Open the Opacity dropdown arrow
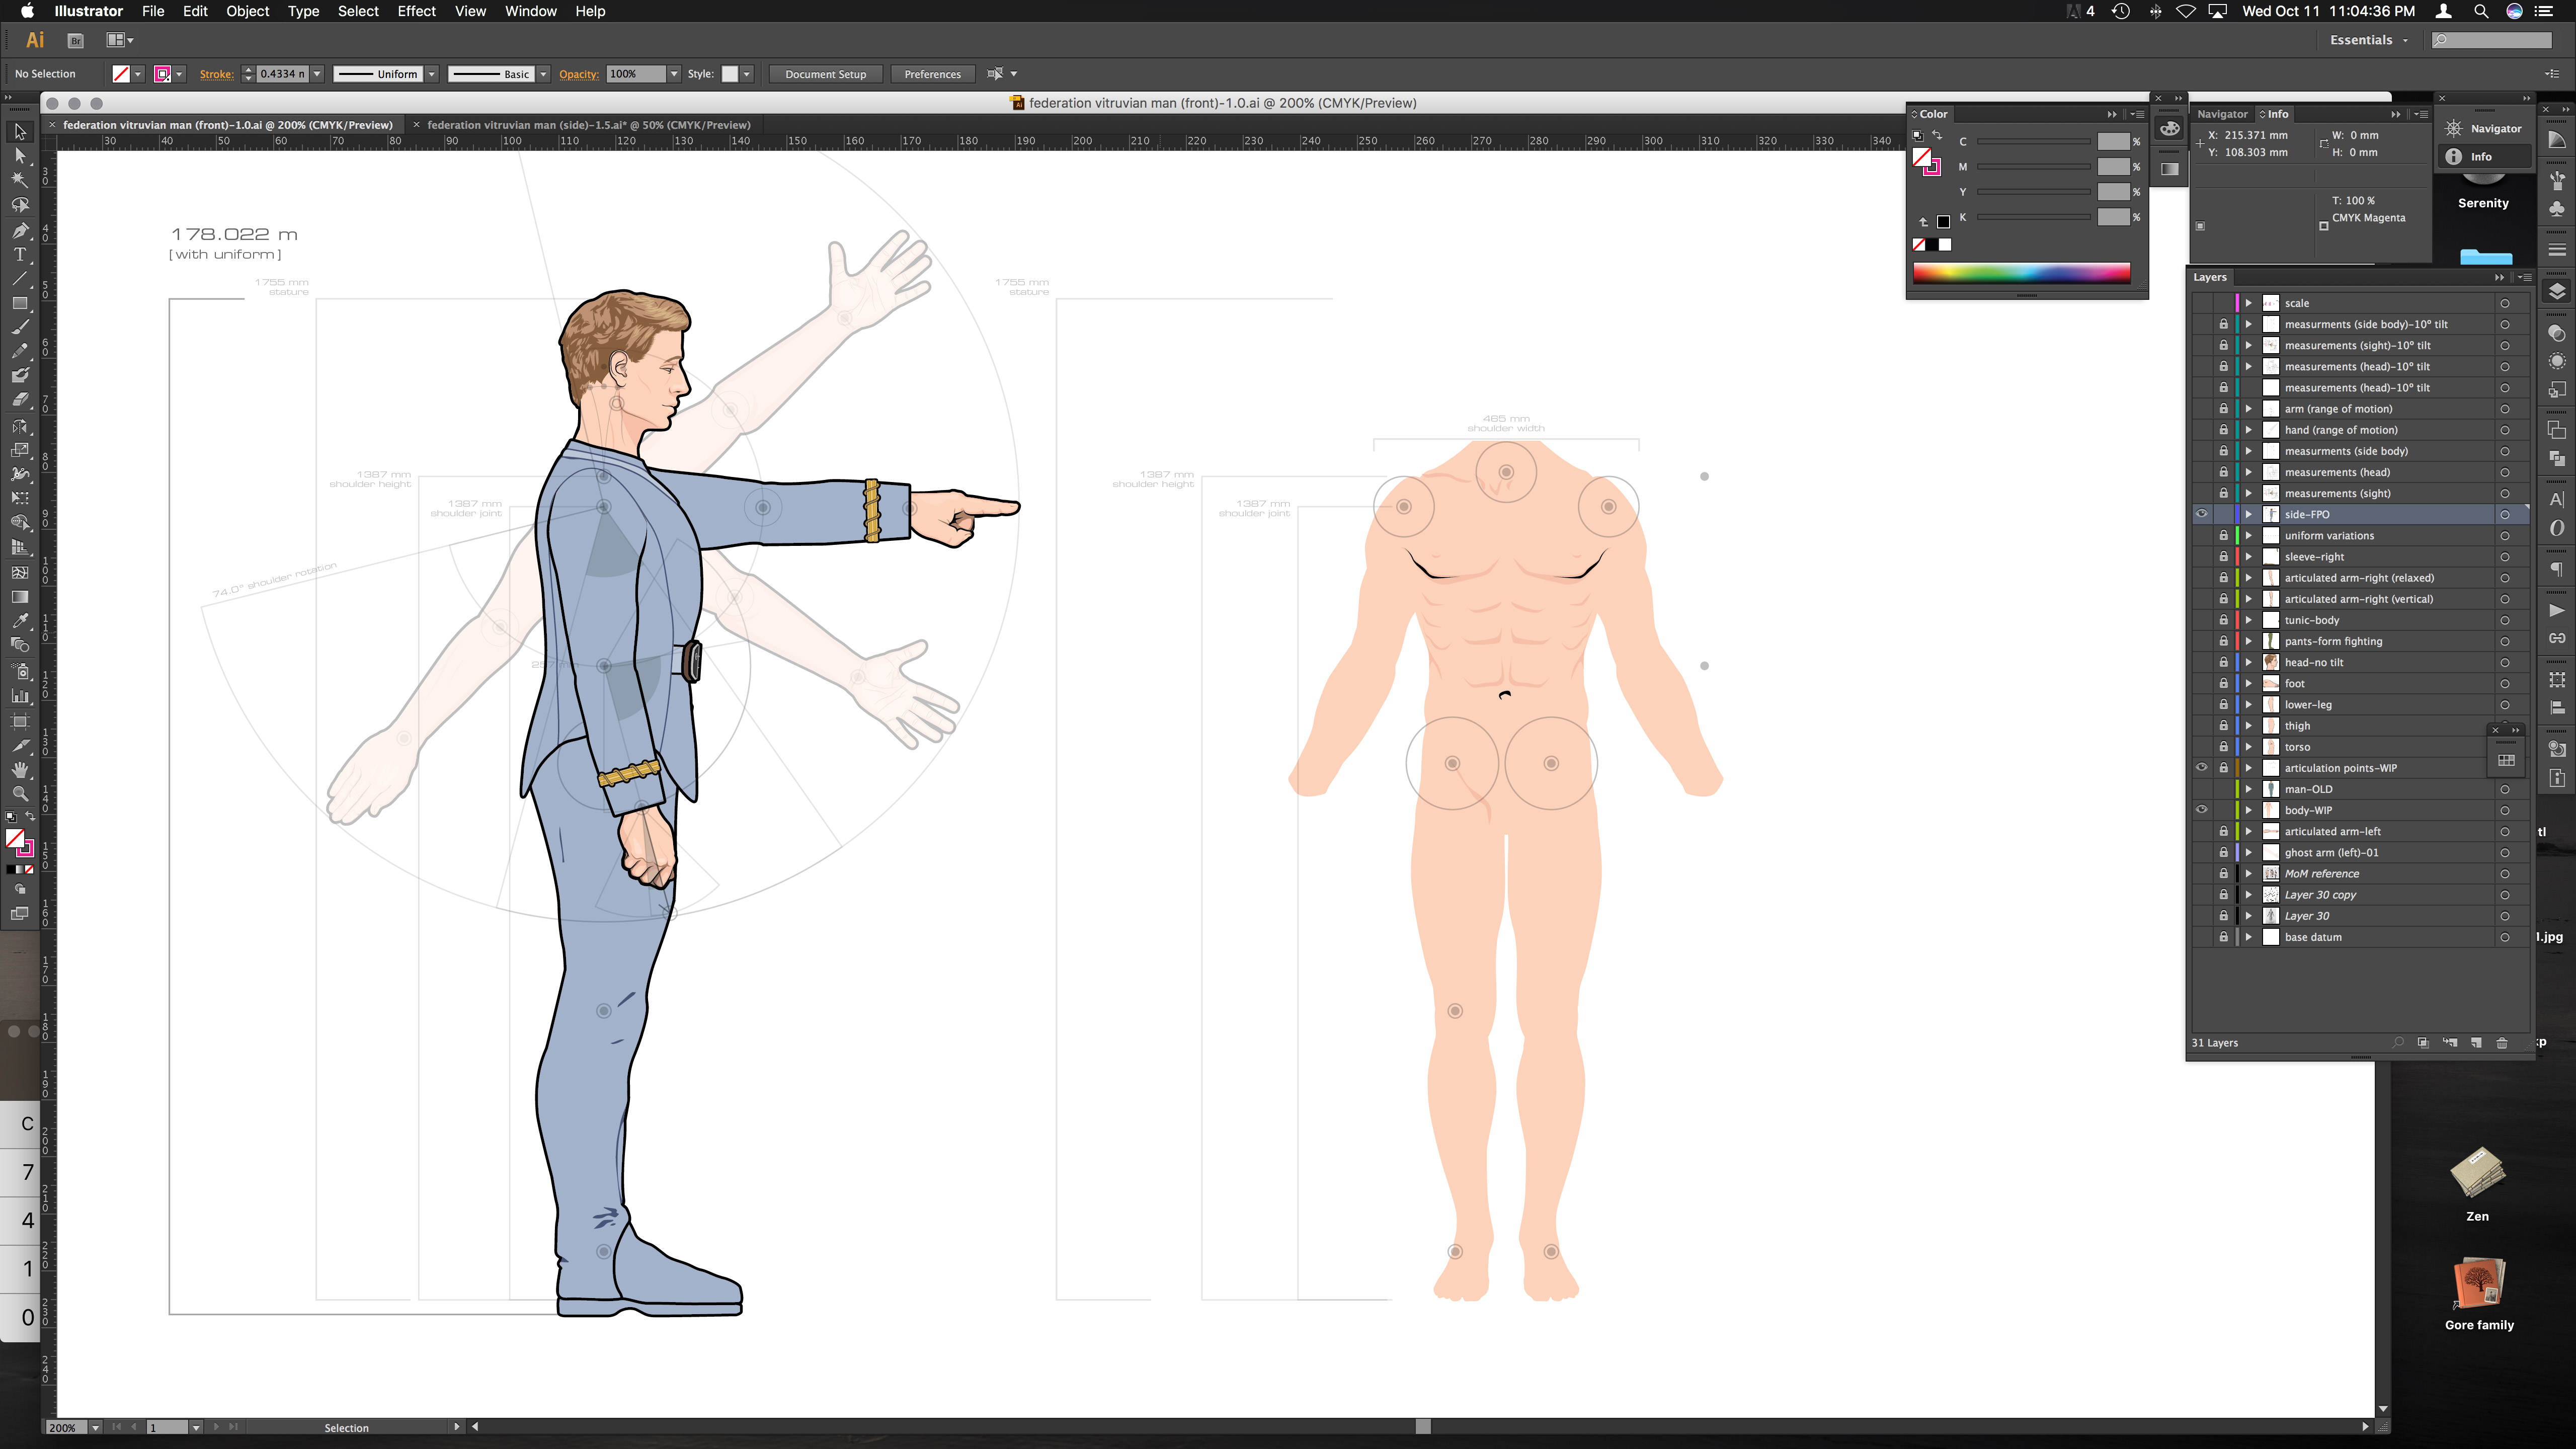2576x1449 pixels. point(674,74)
